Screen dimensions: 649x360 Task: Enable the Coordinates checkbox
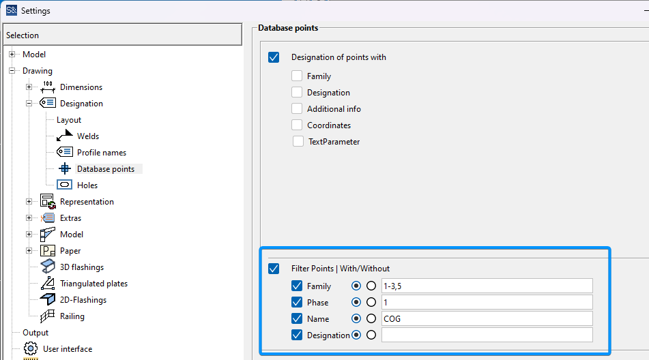tap(297, 125)
